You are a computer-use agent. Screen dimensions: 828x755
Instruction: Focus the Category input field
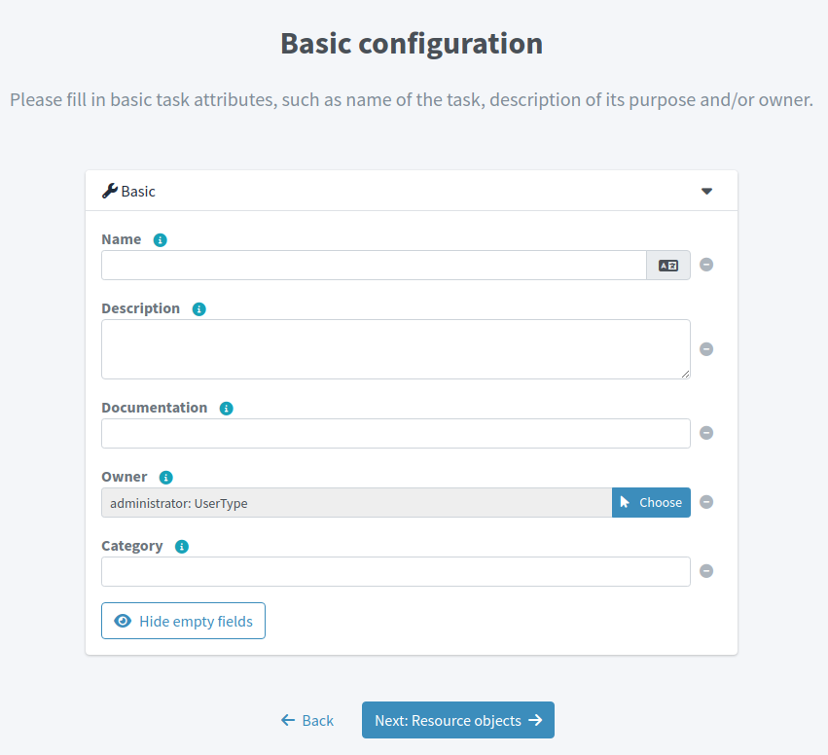point(395,571)
